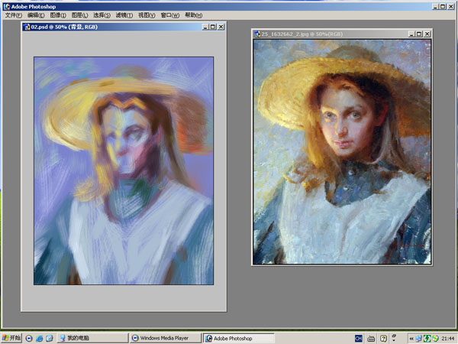Open the 图层(L) menu
The height and width of the screenshot is (344, 458).
point(79,15)
